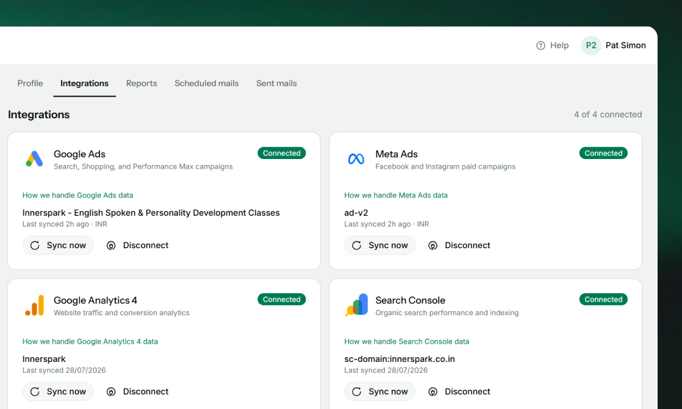Click the Google Ads Connected badge
The height and width of the screenshot is (409, 682).
pyautogui.click(x=282, y=153)
